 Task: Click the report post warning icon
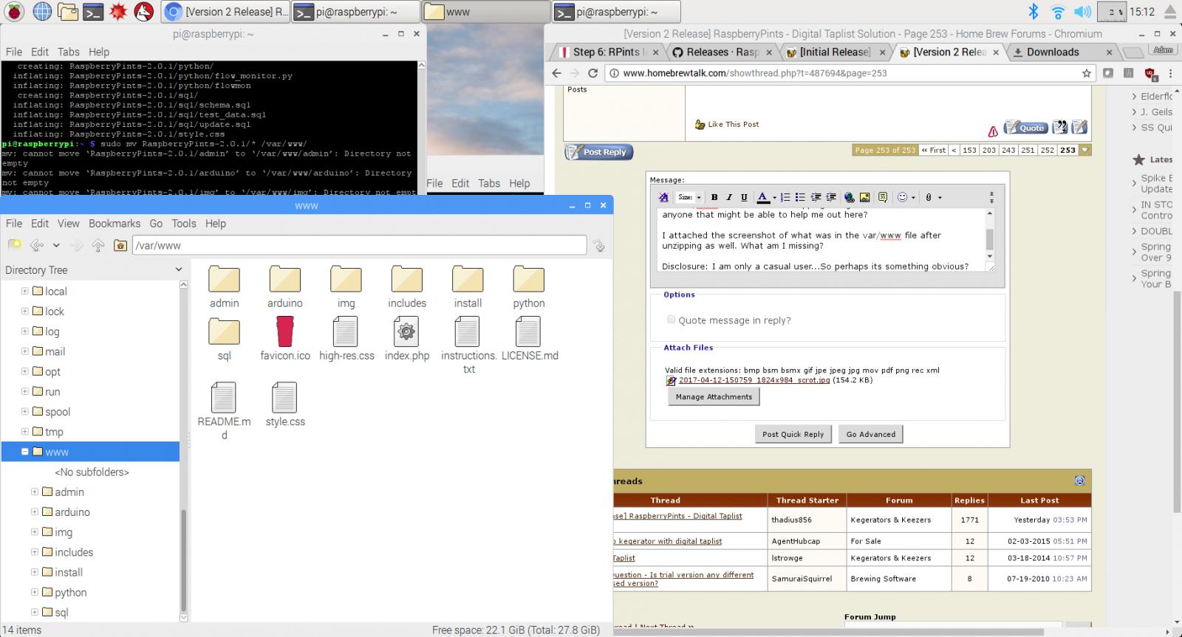click(x=993, y=131)
